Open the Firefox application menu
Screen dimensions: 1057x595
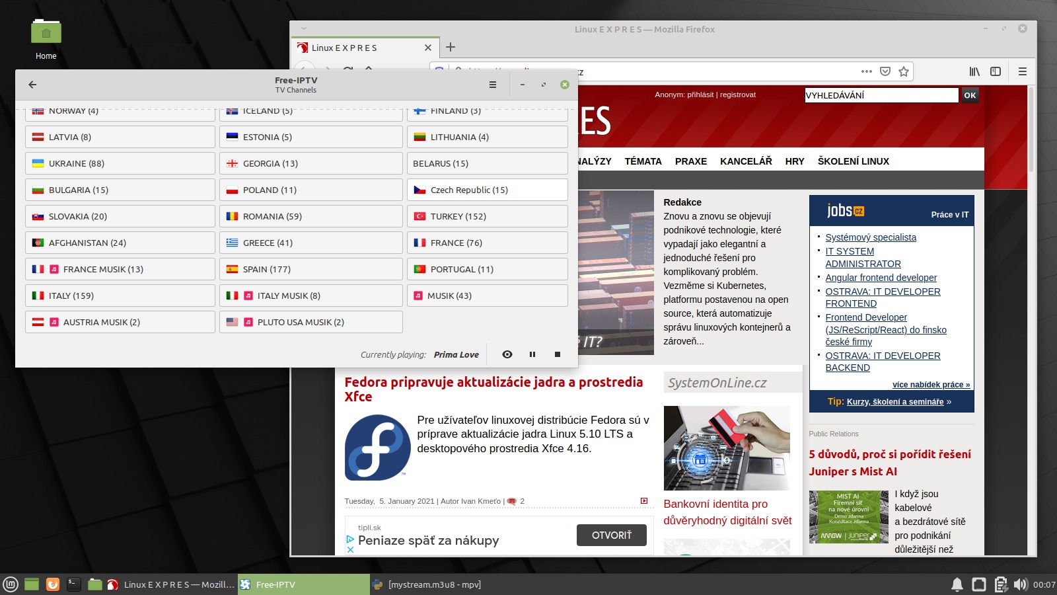tap(1022, 71)
